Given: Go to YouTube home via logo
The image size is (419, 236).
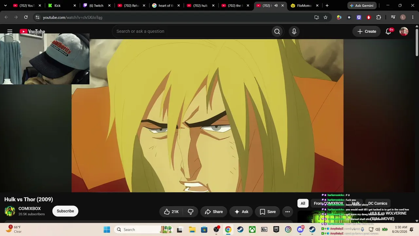Looking at the screenshot, I should [32, 31].
